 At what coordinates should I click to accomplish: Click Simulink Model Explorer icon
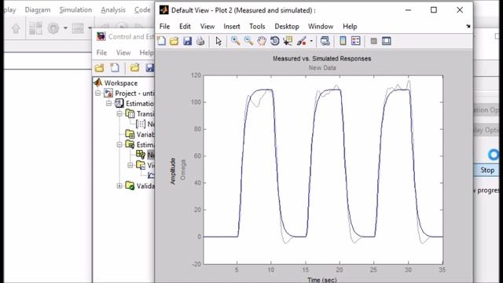point(78,28)
